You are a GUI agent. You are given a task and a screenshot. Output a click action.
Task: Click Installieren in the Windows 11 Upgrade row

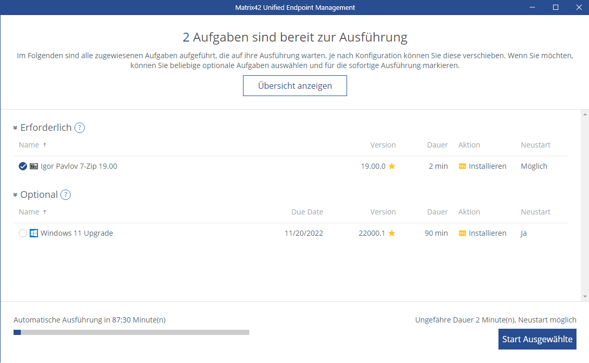tap(487, 233)
